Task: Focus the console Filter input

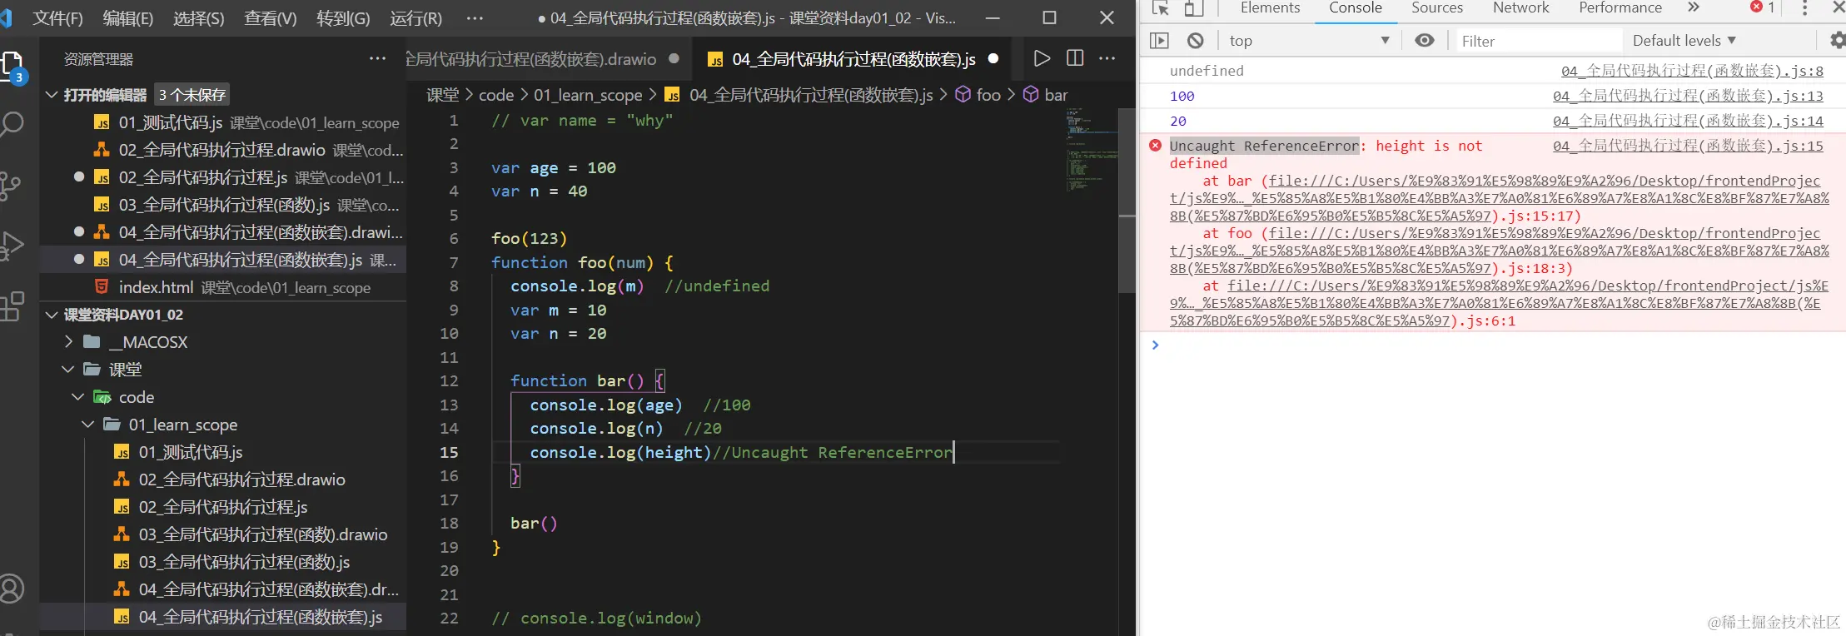Action: (1539, 41)
